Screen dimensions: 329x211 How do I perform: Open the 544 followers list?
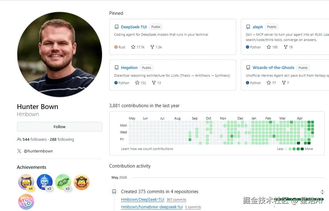35,139
